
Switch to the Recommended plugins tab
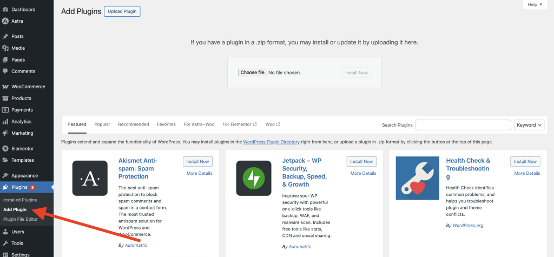tap(134, 124)
